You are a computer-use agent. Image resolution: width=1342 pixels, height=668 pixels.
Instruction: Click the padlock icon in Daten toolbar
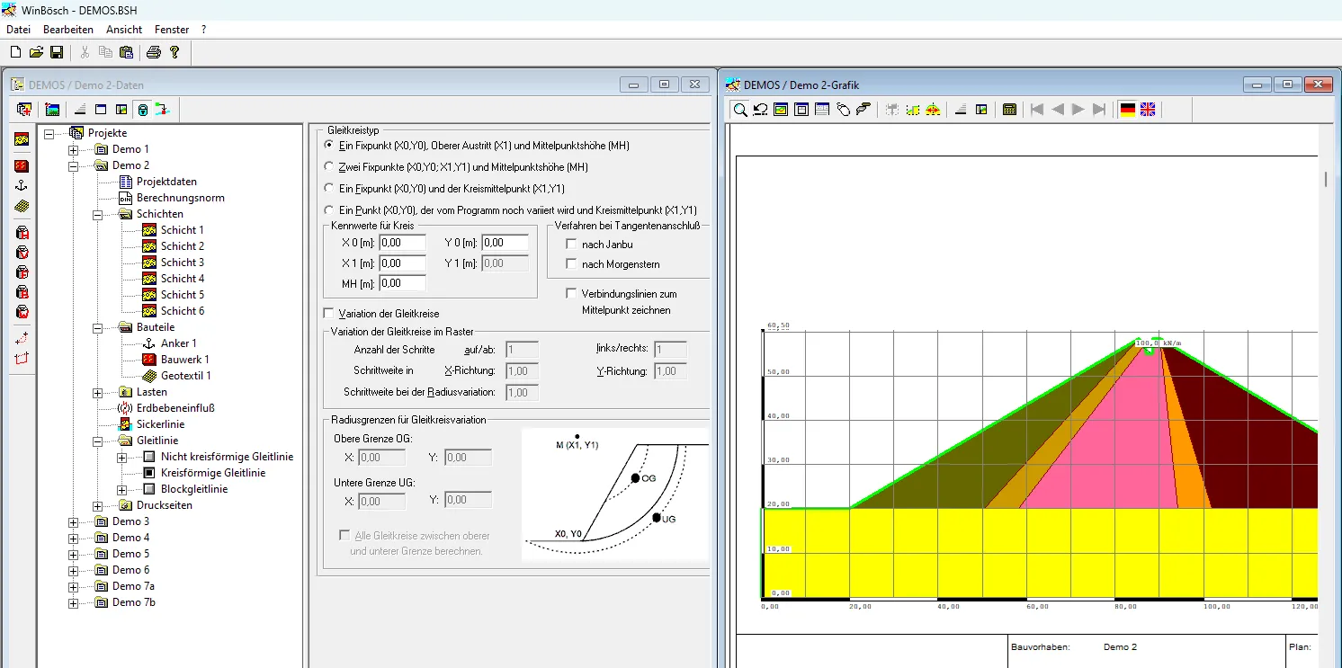(142, 110)
